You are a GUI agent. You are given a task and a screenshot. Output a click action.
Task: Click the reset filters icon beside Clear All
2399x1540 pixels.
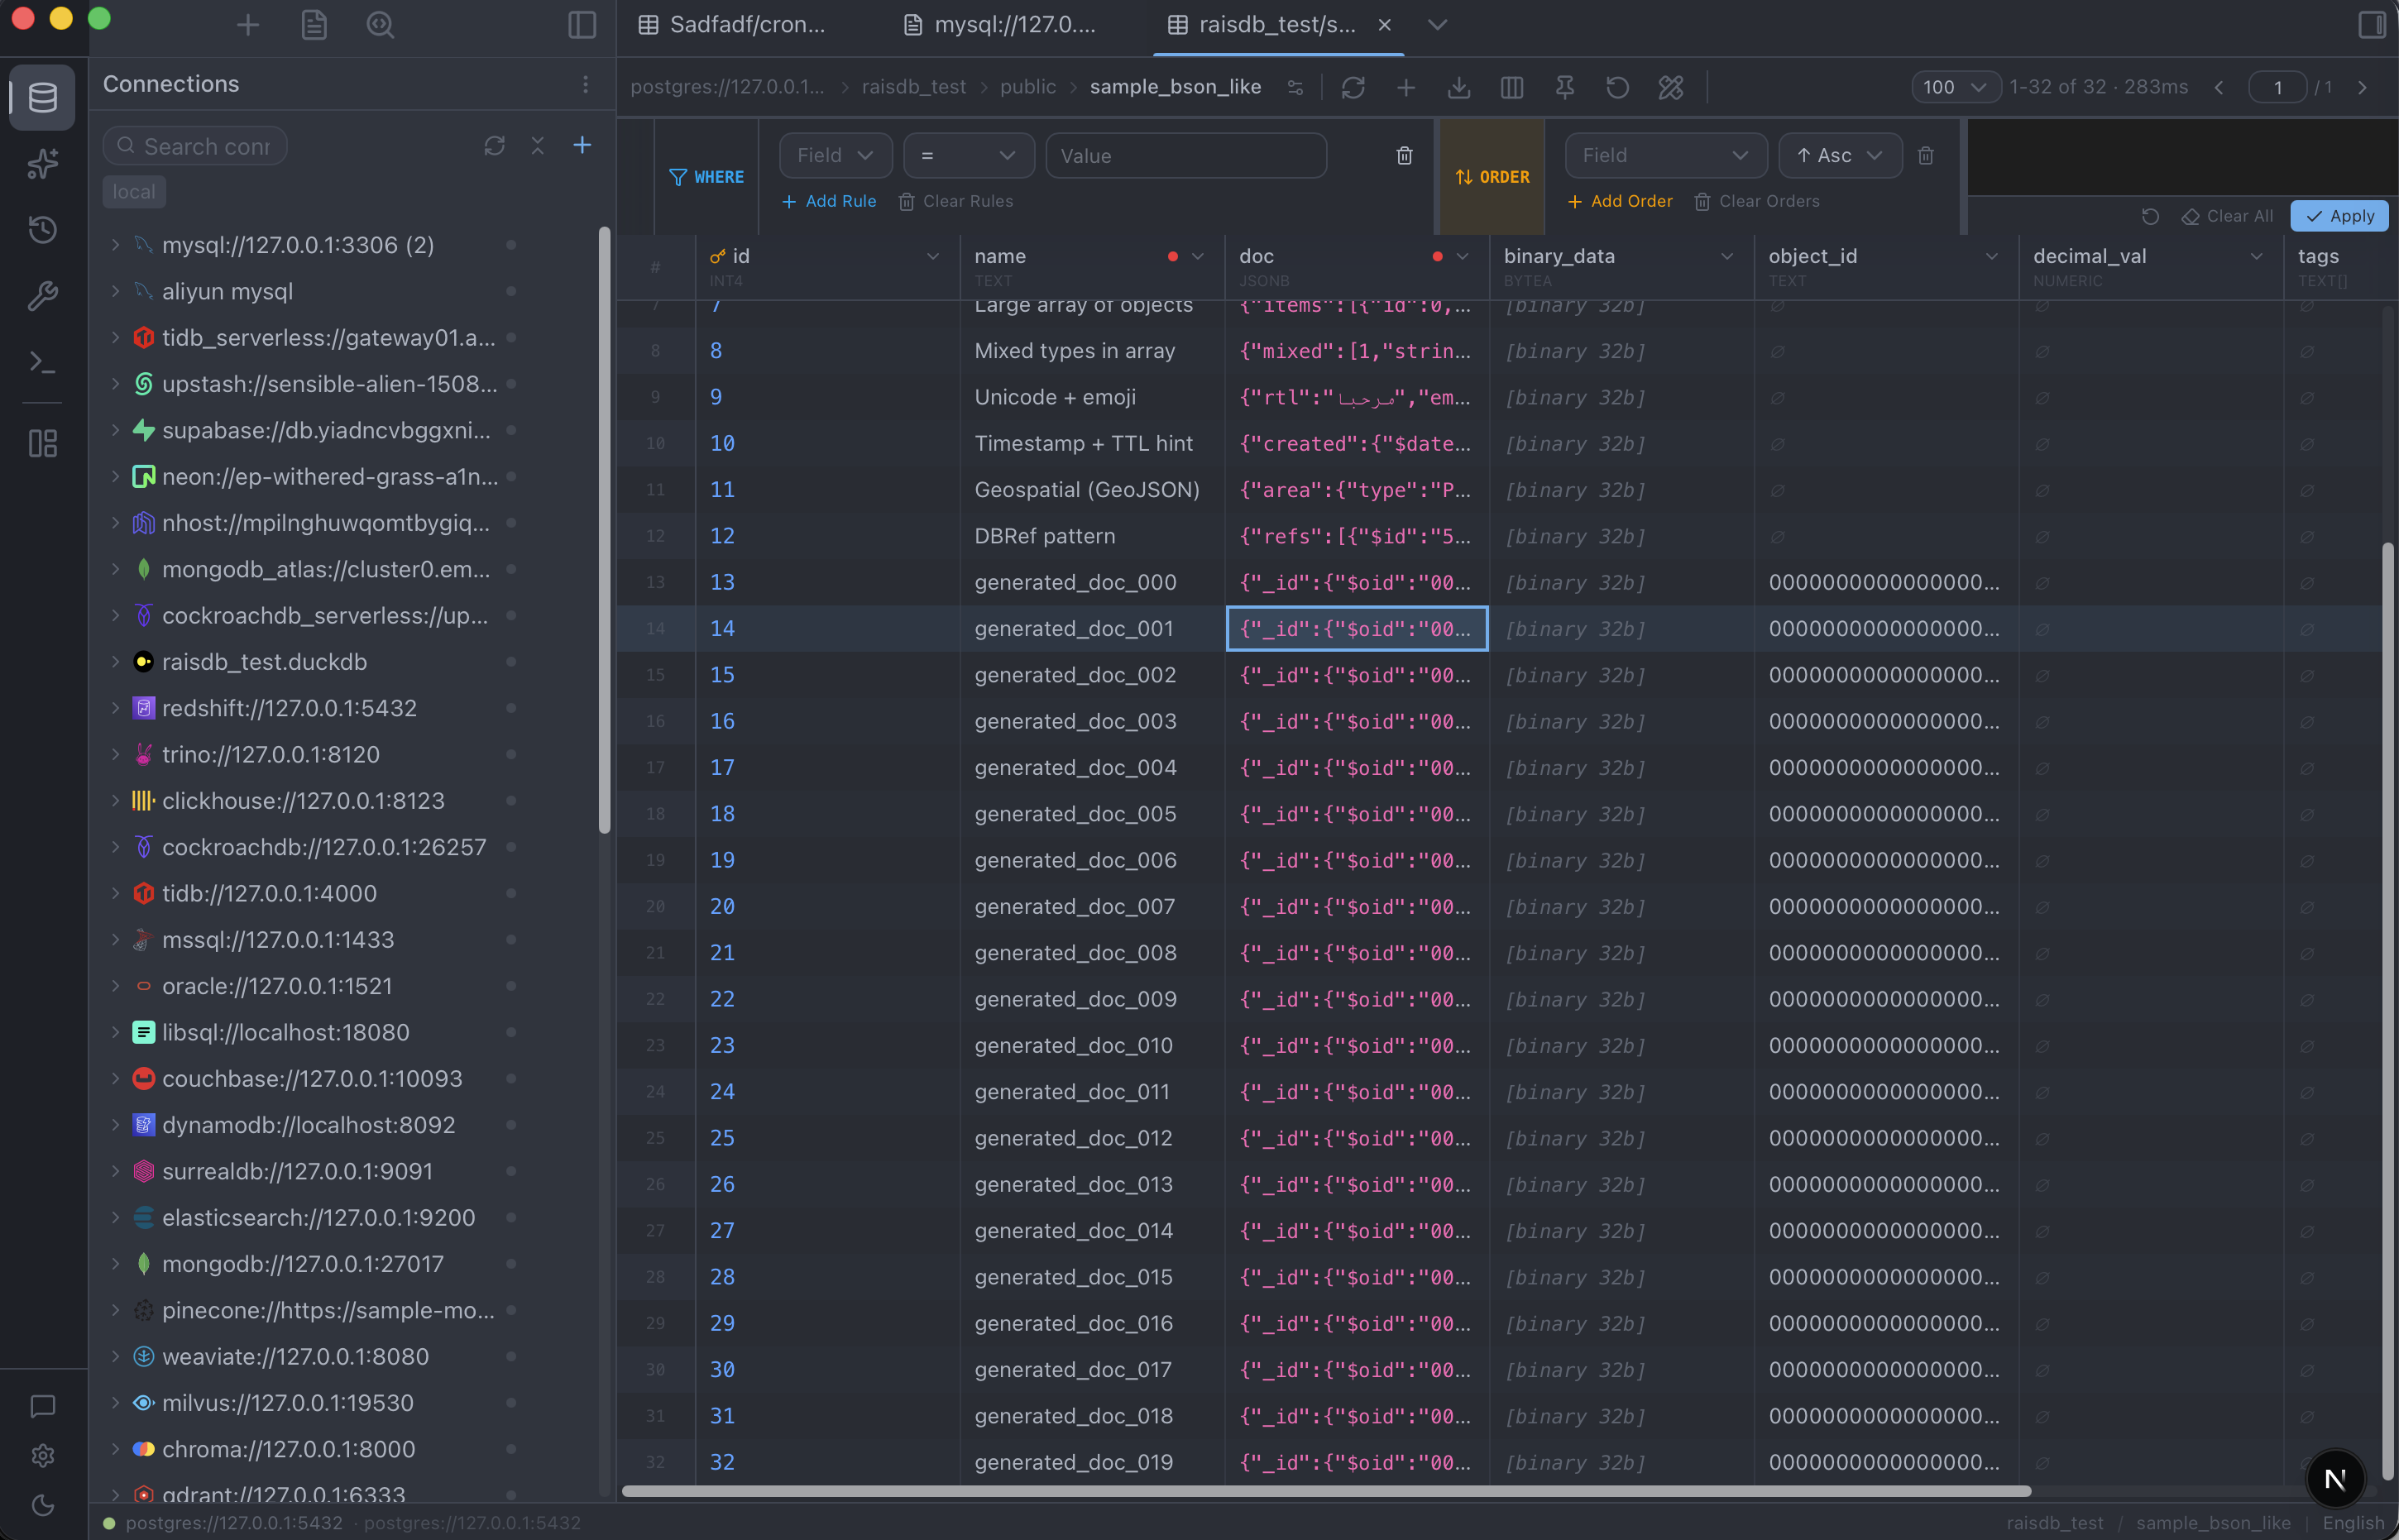[x=2150, y=217]
